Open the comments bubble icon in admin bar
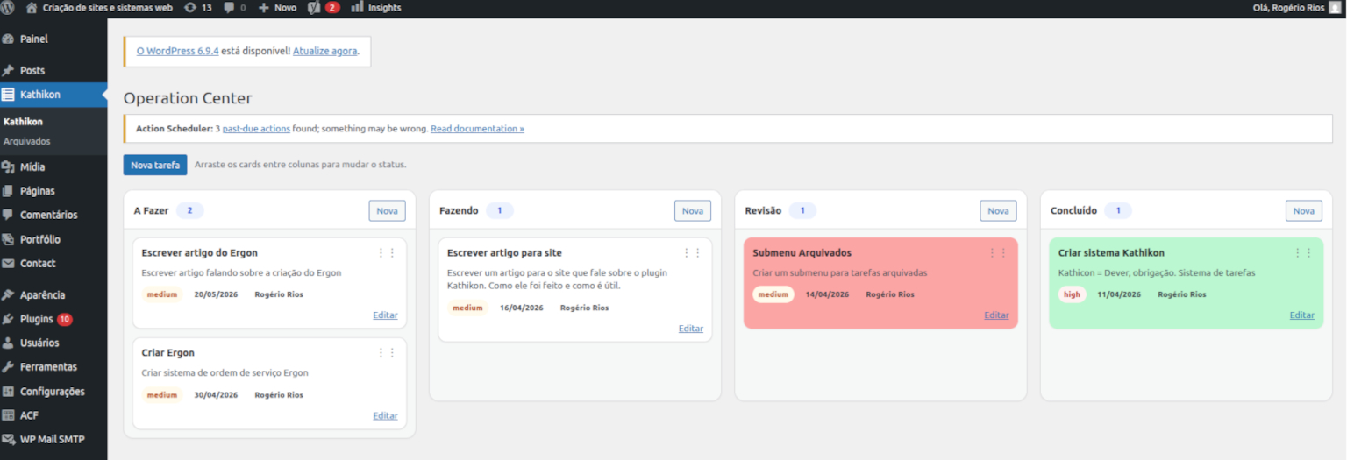The height and width of the screenshot is (460, 1347). click(229, 8)
